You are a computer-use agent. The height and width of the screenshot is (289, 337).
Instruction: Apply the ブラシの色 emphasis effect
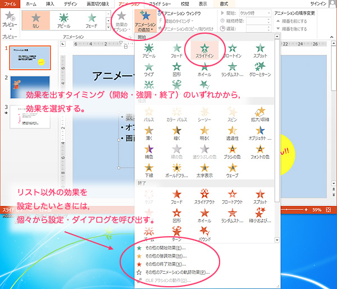click(x=233, y=152)
